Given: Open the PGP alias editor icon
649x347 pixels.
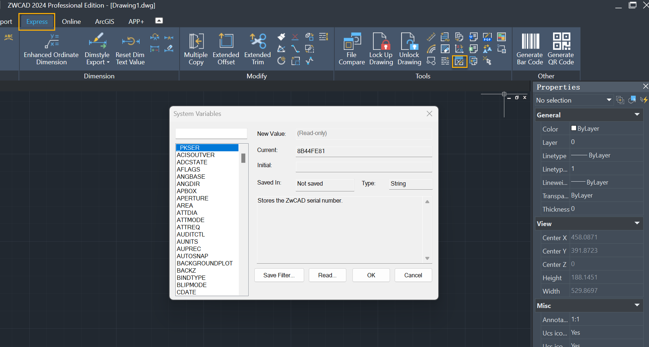Looking at the screenshot, I should click(x=487, y=37).
